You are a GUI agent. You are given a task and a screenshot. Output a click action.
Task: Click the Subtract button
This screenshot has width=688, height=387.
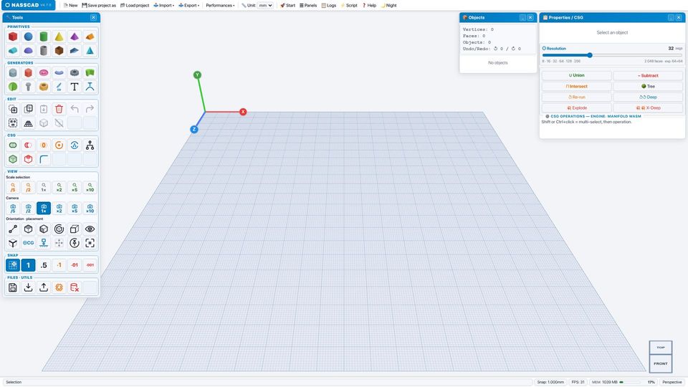tap(648, 75)
